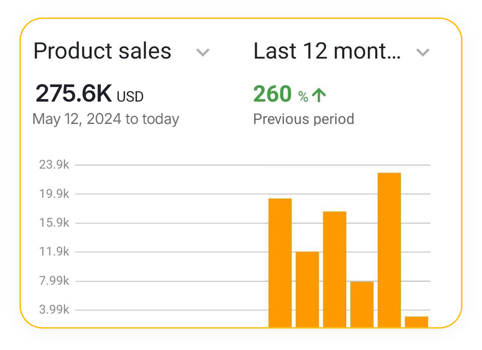Open the Product sales metric dropdown
This screenshot has height=350, width=482.
point(102,51)
